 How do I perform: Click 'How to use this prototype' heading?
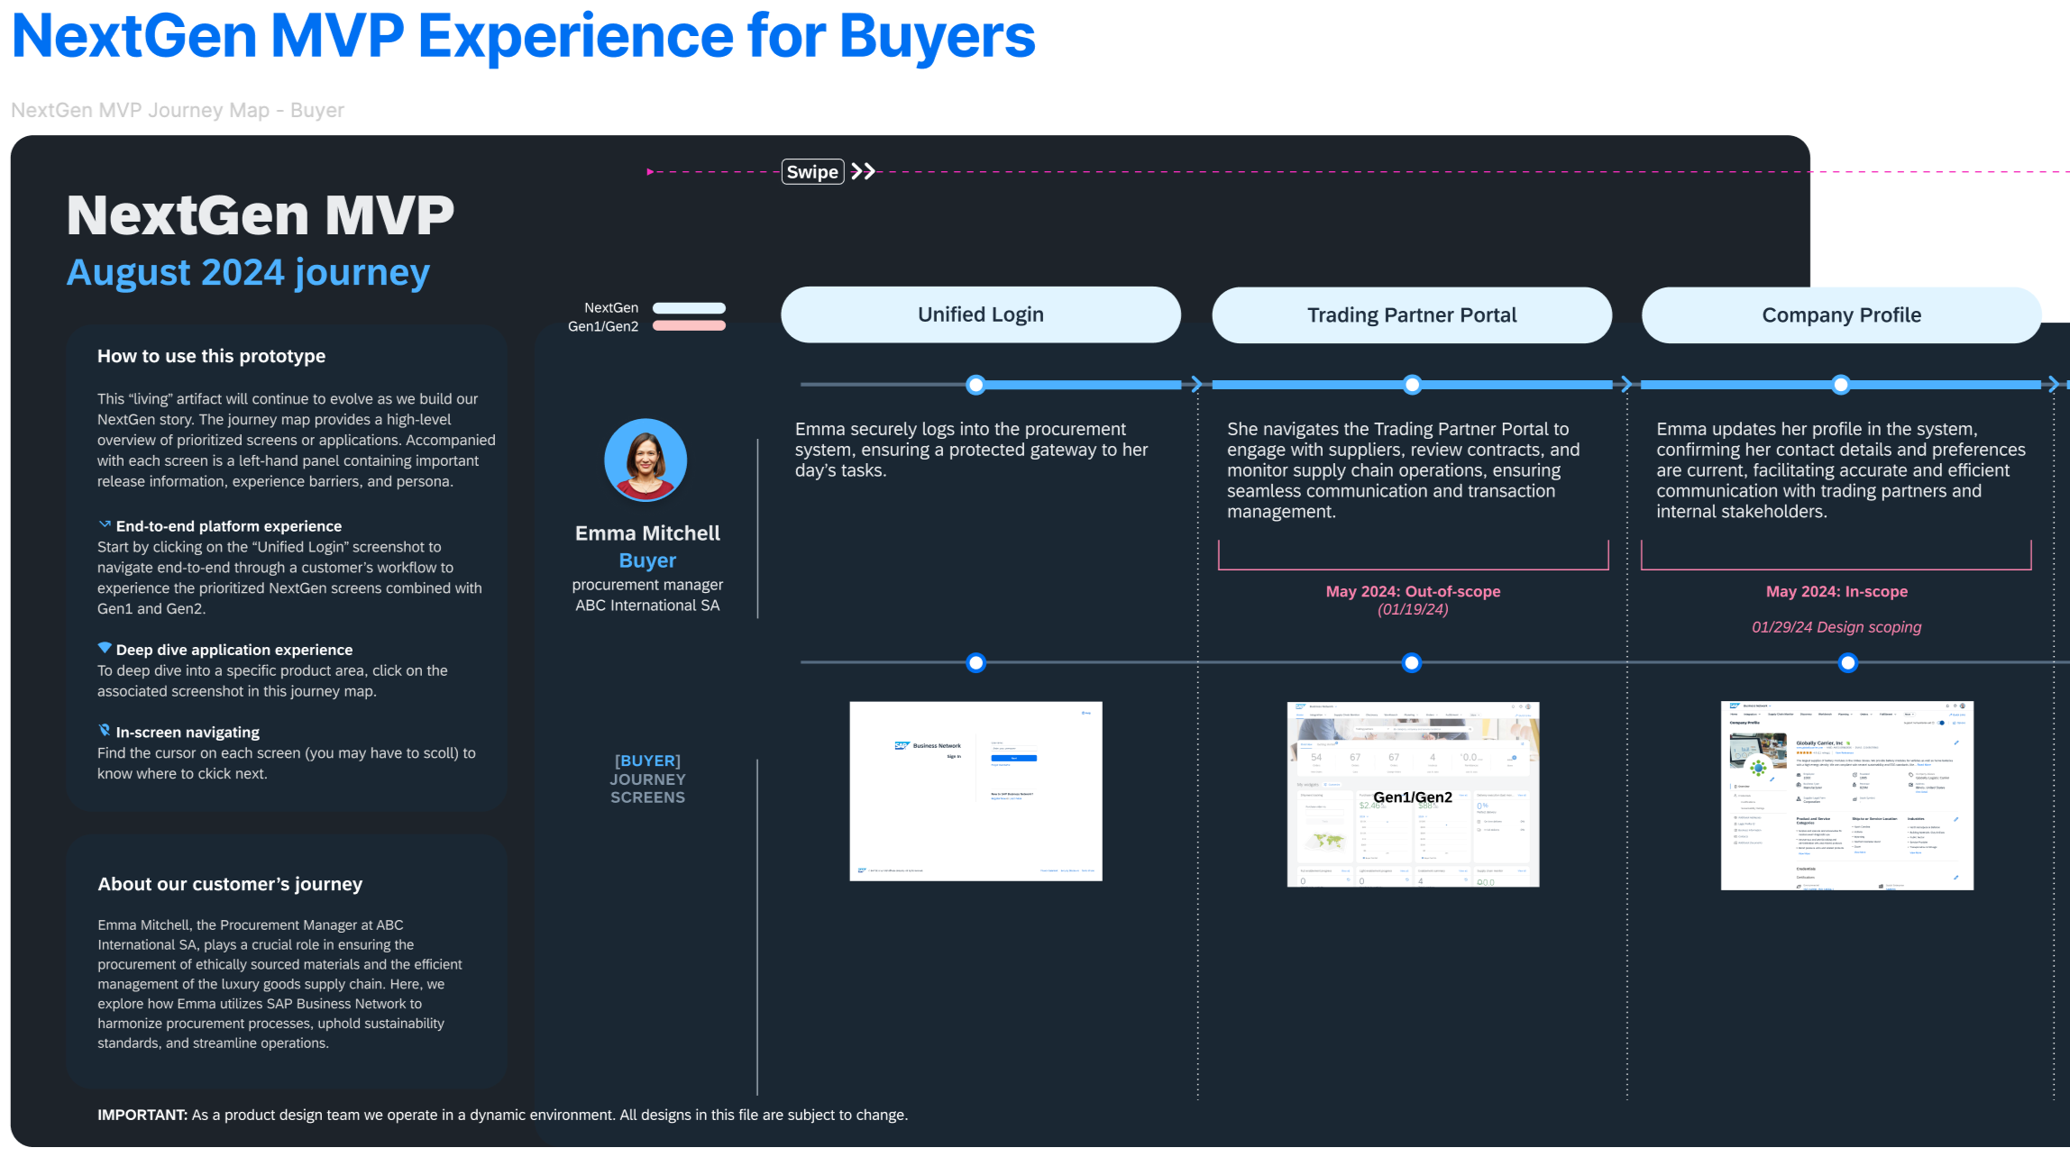211,356
